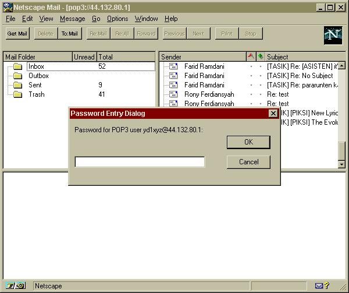Viewport: 349px width, 293px height.
Task: Open [PIKSI] The Evolu message subject
Action: (x=309, y=122)
